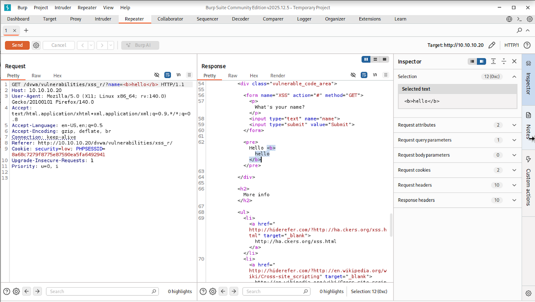
Task: Open Request pane options menu icon
Action: click(189, 75)
